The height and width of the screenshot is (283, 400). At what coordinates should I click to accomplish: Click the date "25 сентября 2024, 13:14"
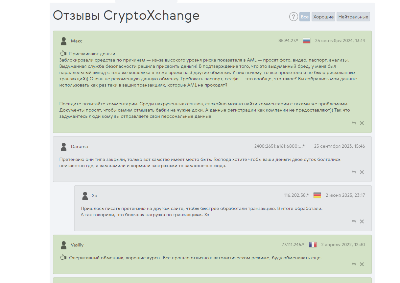(x=340, y=41)
